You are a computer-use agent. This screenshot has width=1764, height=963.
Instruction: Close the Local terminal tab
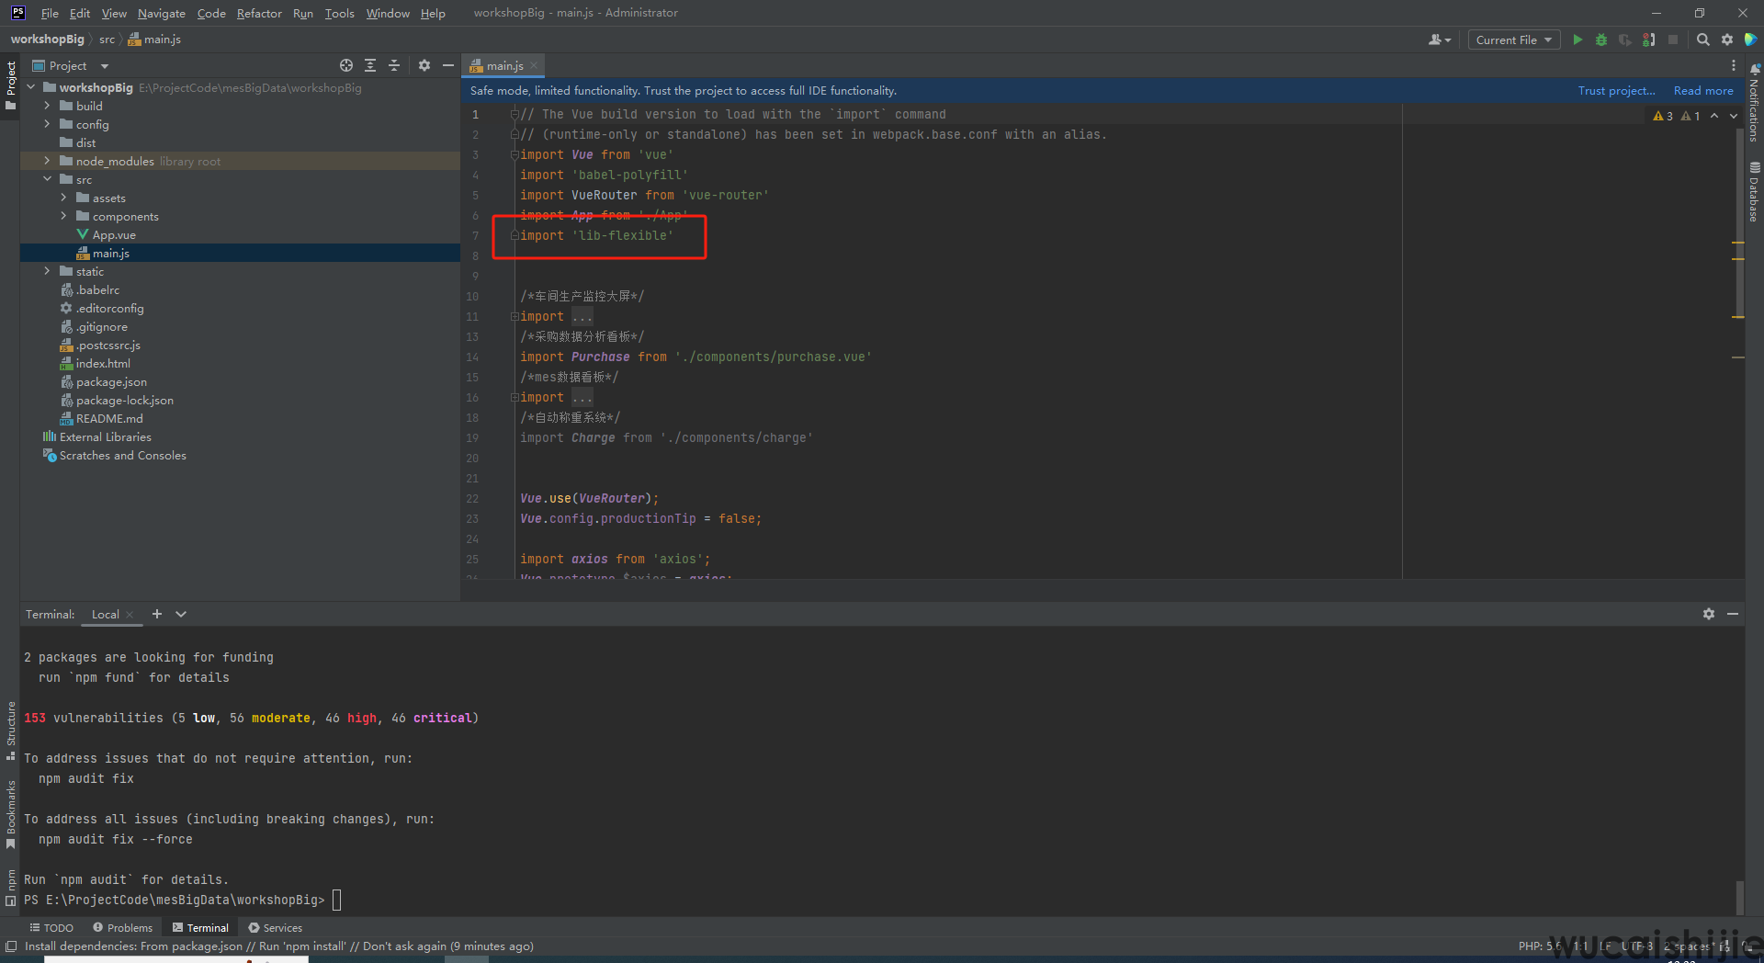tap(130, 615)
